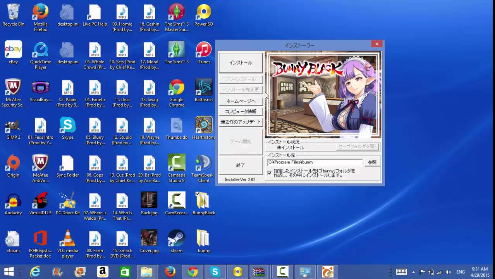Screen dimensions: 495x279
Task: Open ホームページへ in the installer
Action: tap(241, 101)
